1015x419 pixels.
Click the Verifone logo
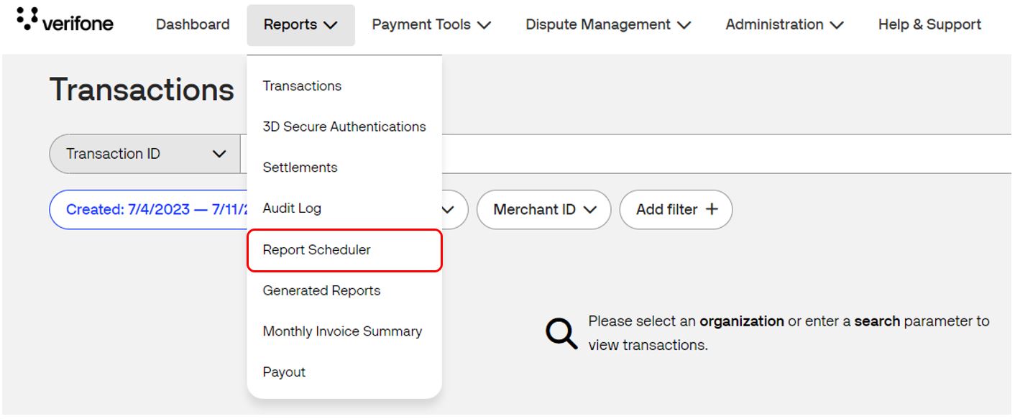pos(63,22)
